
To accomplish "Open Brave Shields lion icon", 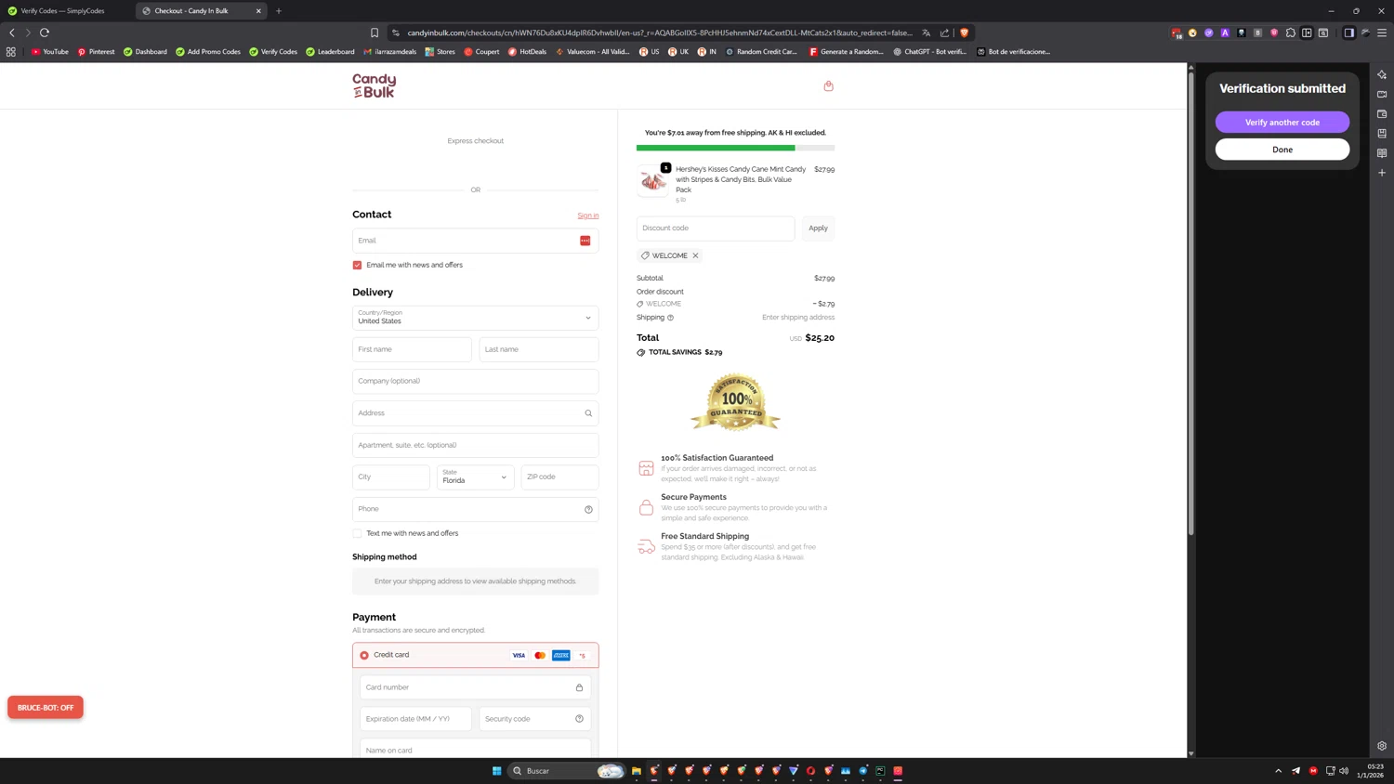I will (964, 33).
